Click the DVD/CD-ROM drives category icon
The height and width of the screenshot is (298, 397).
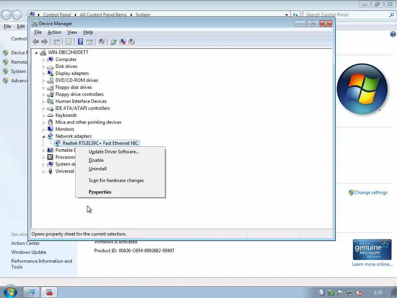(x=50, y=80)
